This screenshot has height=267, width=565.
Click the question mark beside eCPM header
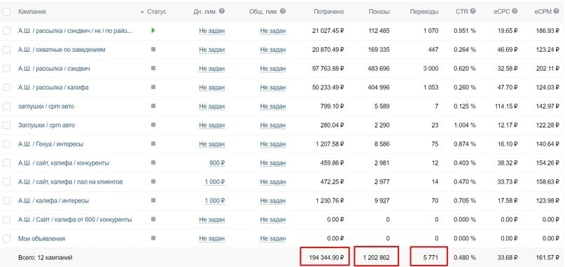coord(559,11)
